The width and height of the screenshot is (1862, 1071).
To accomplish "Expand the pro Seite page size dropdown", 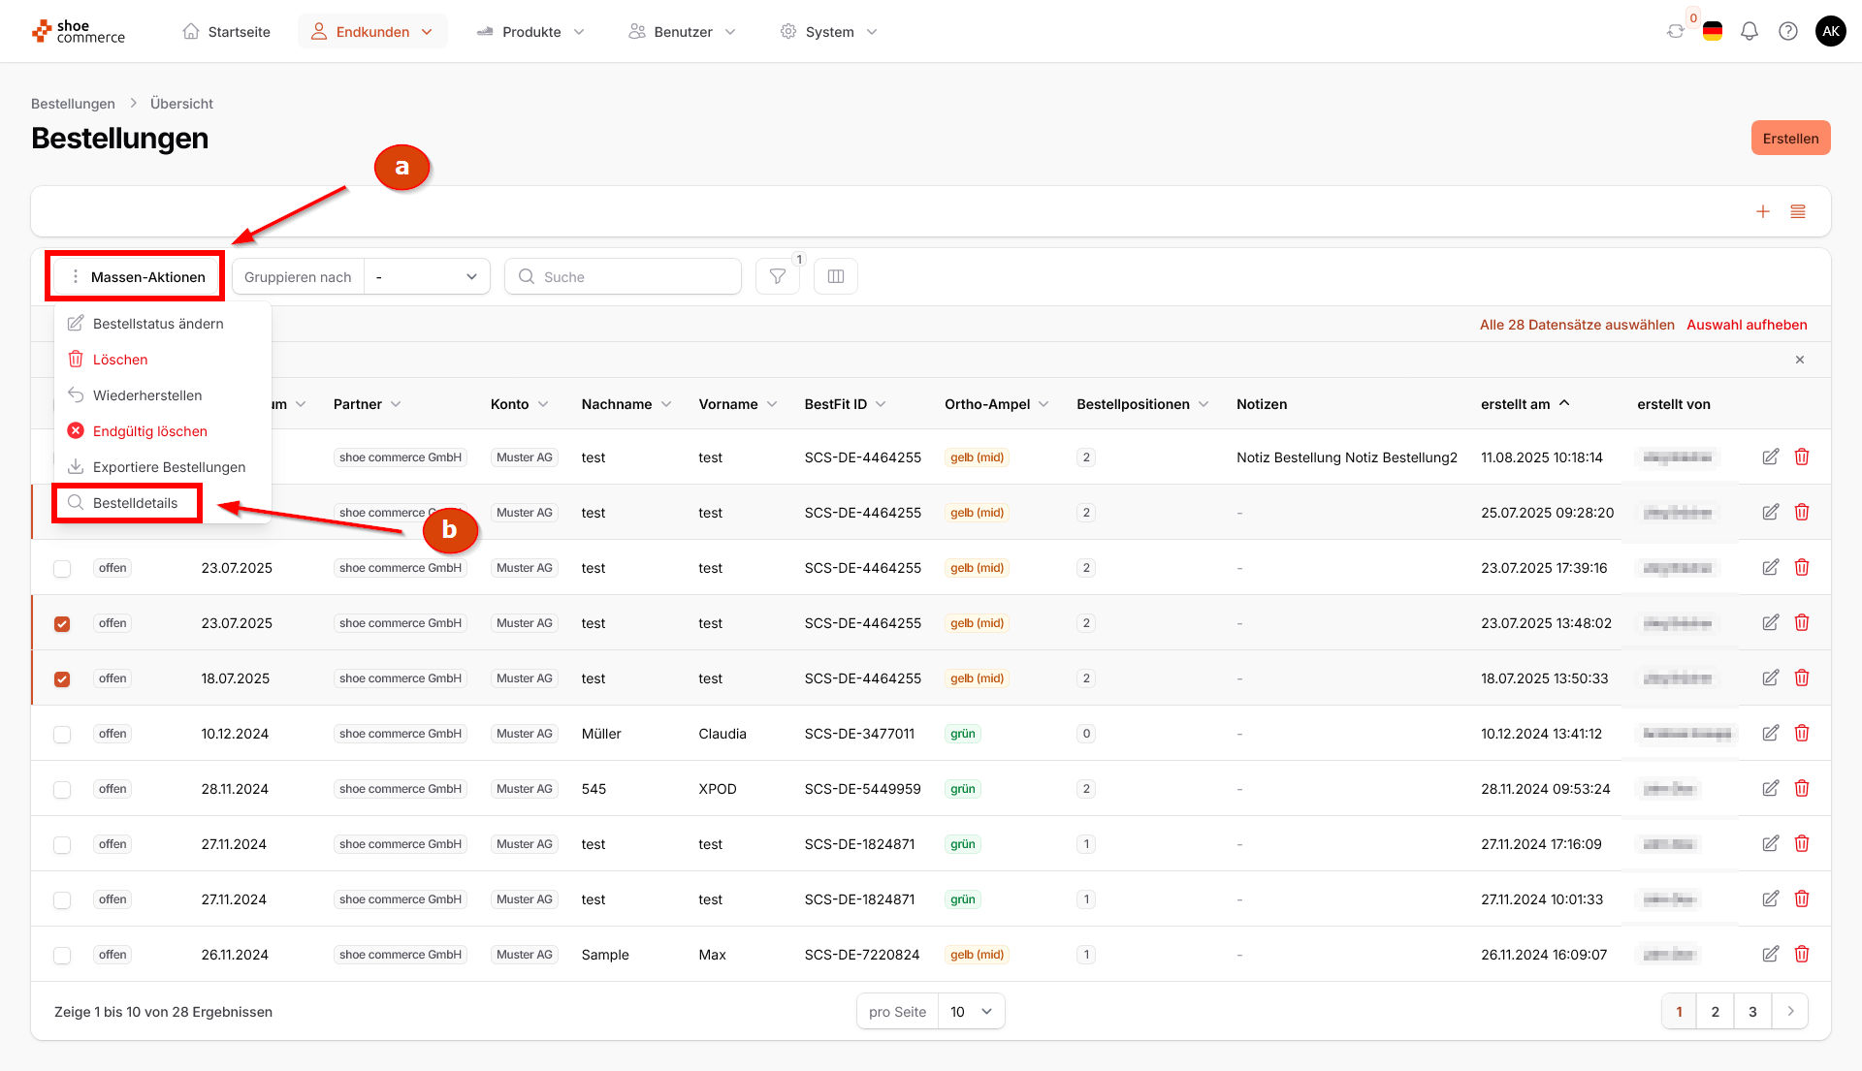I will pos(971,1011).
